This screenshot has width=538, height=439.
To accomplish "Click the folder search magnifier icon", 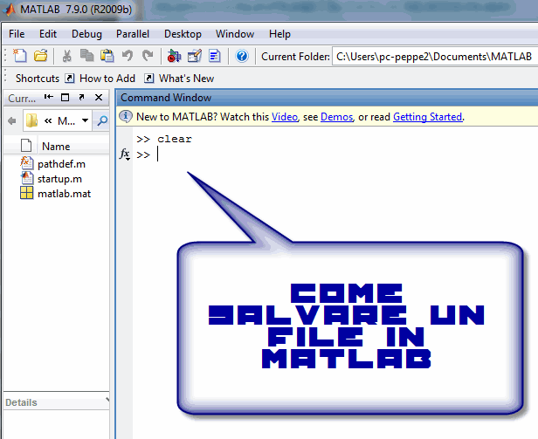I will 102,120.
